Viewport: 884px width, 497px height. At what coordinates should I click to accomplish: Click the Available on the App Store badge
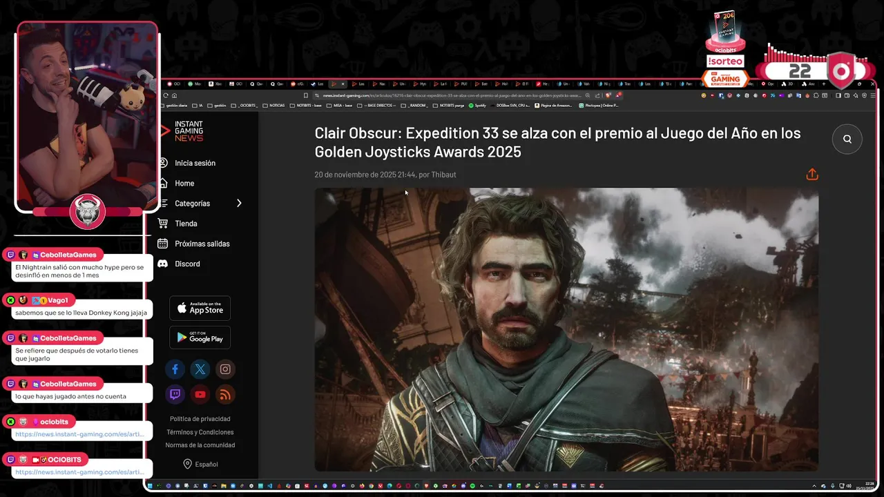(x=200, y=308)
